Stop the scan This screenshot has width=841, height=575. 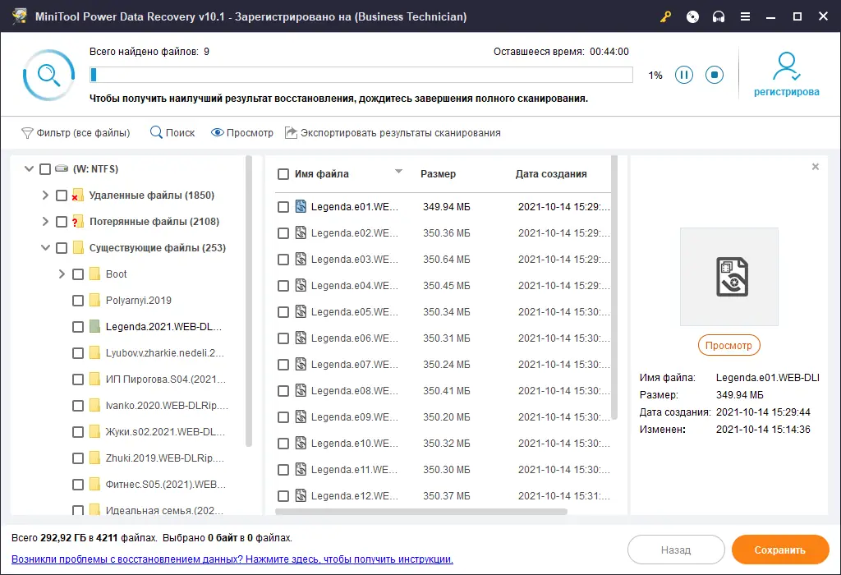(x=715, y=75)
